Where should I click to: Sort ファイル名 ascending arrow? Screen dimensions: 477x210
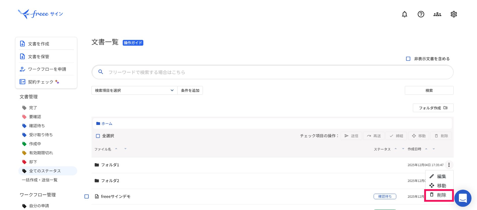[x=116, y=149]
